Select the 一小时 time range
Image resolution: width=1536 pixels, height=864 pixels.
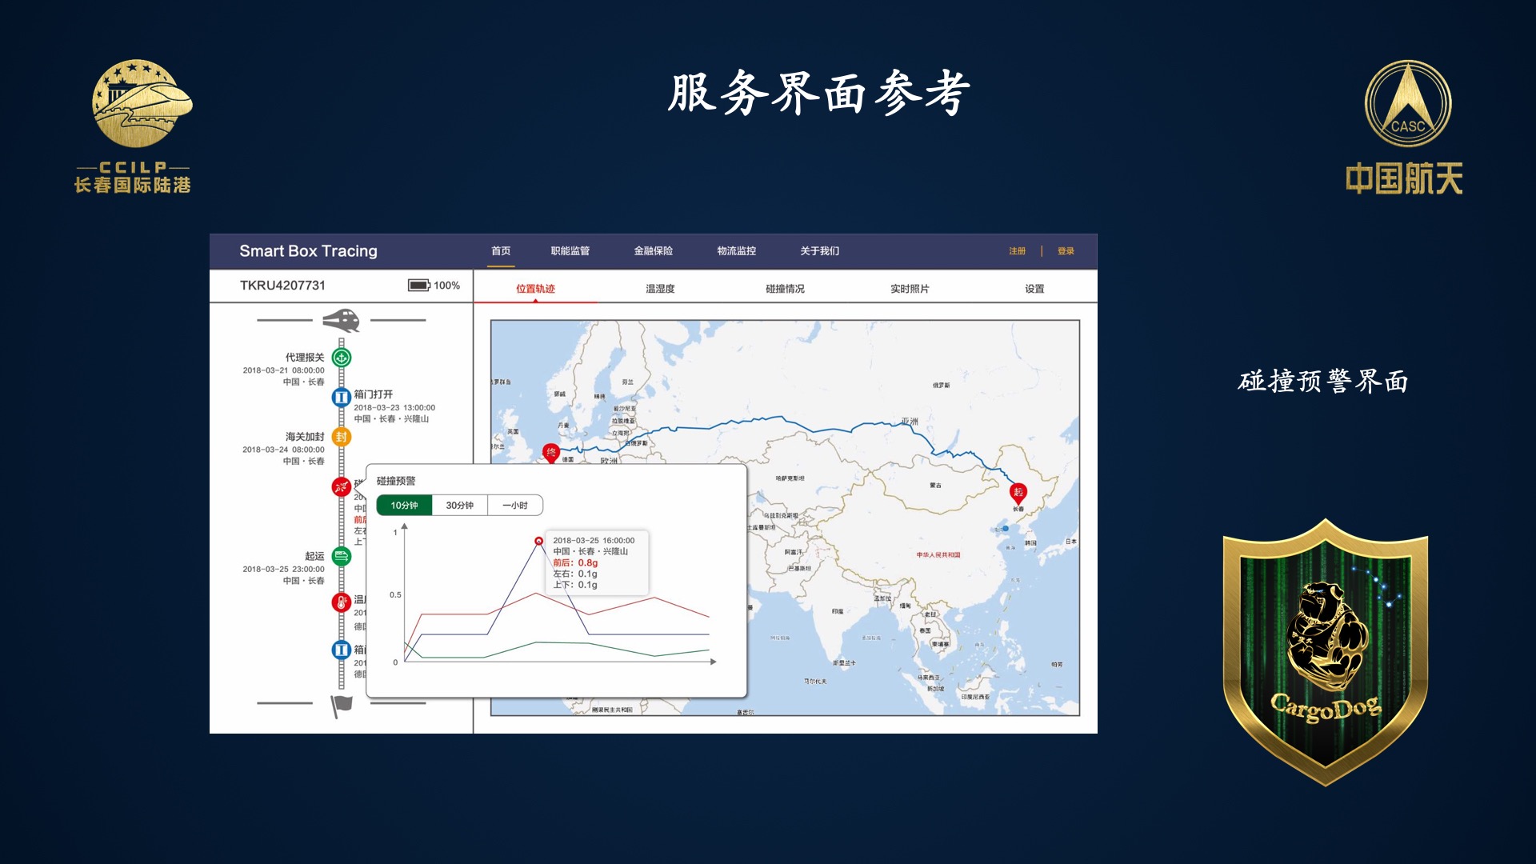click(x=515, y=506)
